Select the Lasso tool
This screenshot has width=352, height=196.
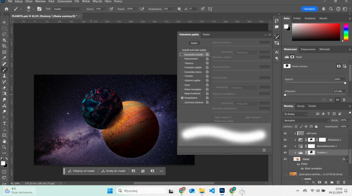[4, 34]
